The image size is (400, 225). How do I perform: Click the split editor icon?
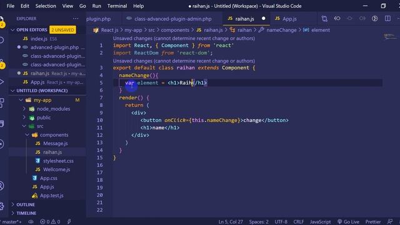tap(387, 18)
